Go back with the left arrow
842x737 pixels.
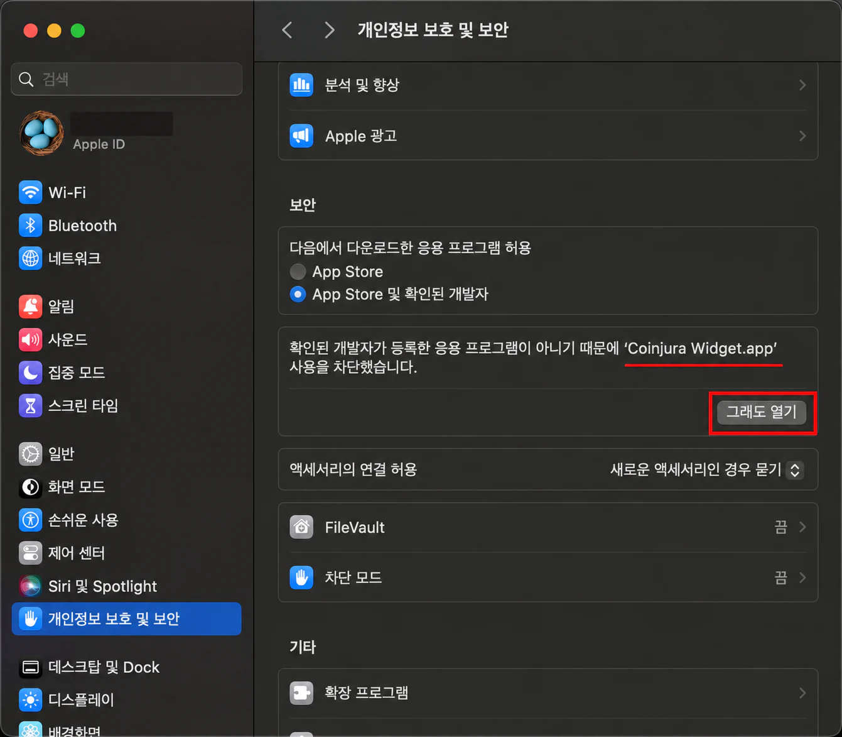[x=288, y=30]
